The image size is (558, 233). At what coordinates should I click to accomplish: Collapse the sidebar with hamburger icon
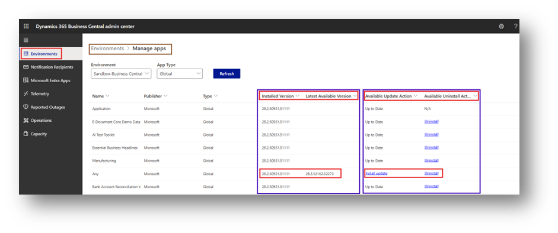coord(26,40)
